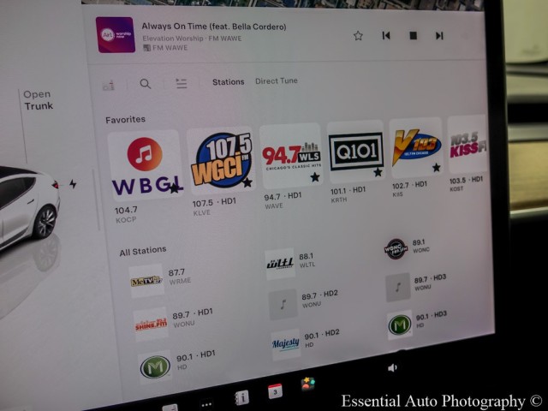Play WBGL 104.7 favorite station
Image resolution: width=548 pixels, height=411 pixels.
click(146, 165)
